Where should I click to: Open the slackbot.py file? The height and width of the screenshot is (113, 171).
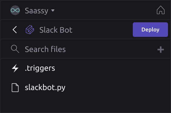pyautogui.click(x=85, y=88)
